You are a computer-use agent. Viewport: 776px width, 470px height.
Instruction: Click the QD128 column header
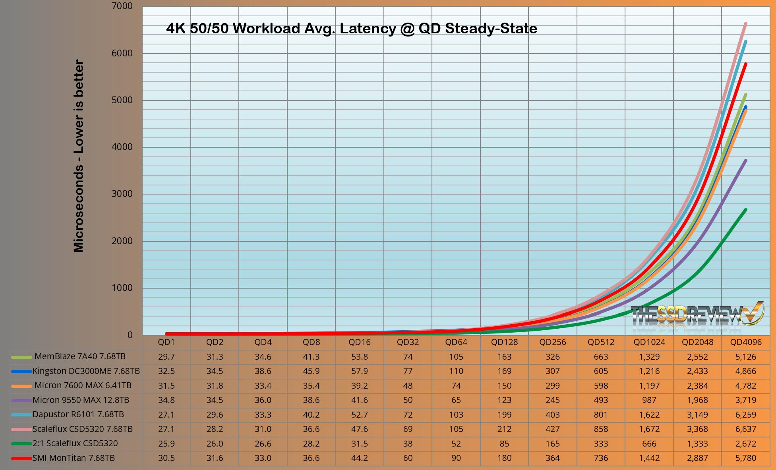pyautogui.click(x=504, y=342)
